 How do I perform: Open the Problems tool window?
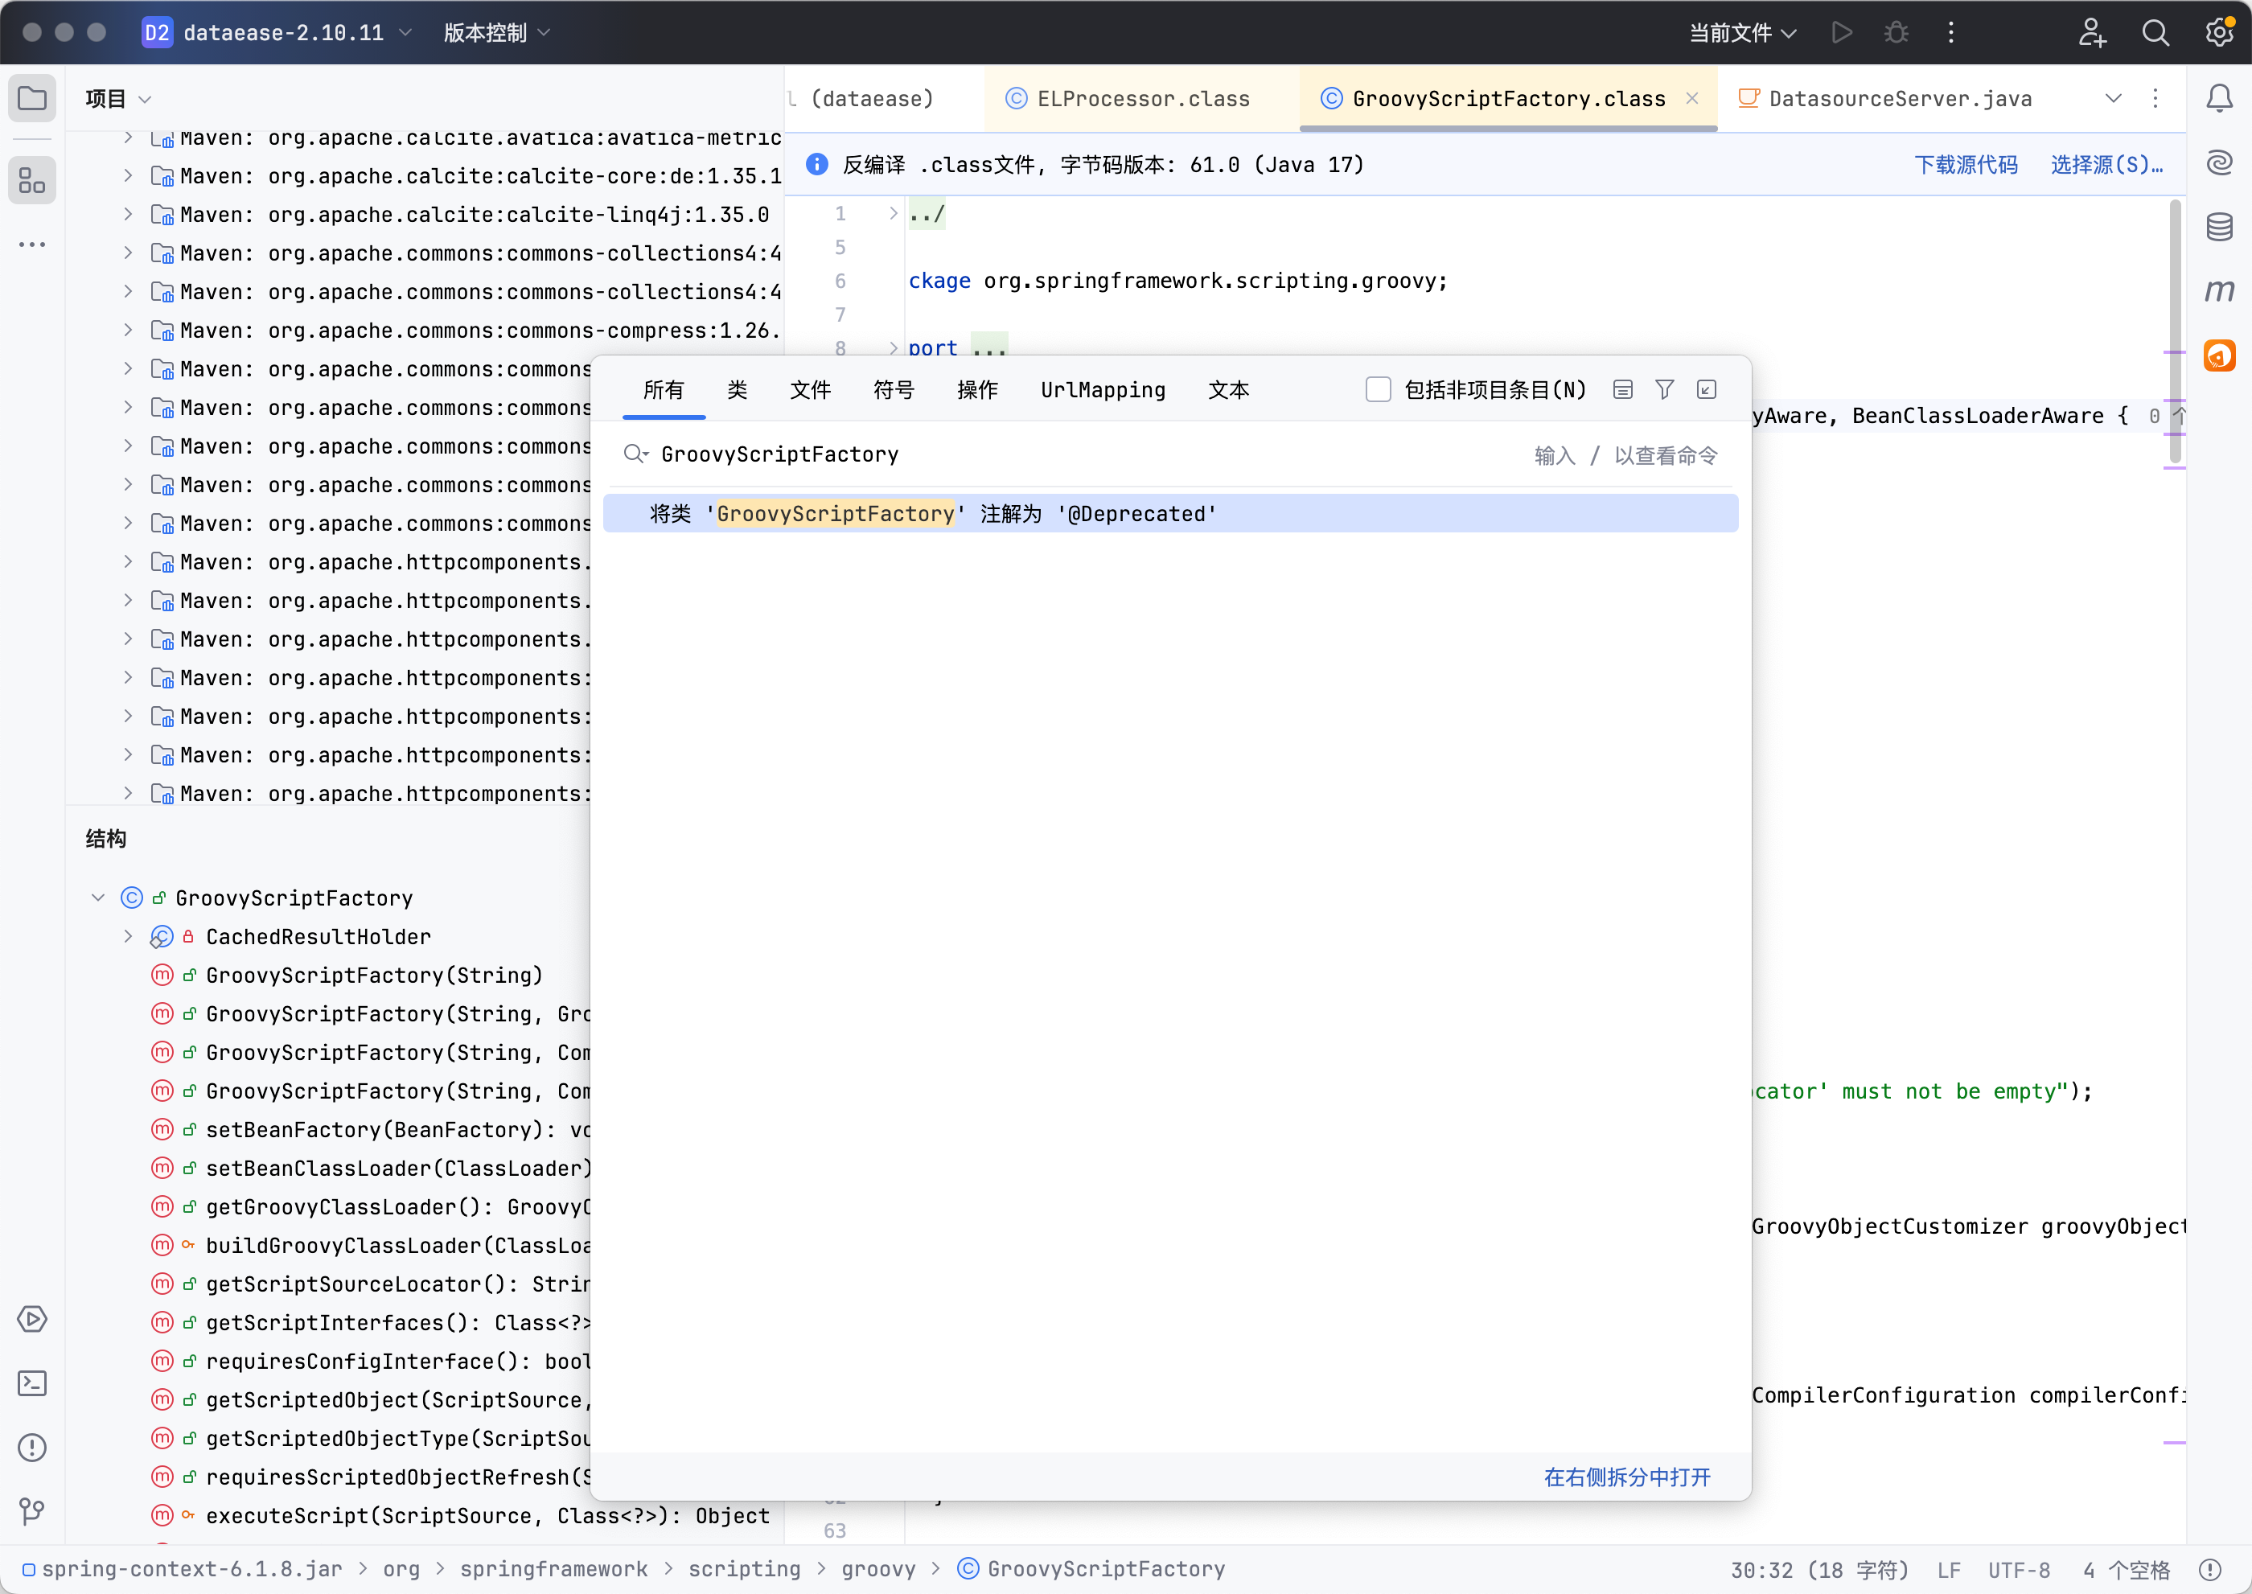[x=32, y=1448]
